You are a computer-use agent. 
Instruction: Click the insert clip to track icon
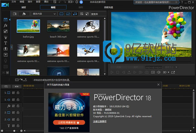coord(21,80)
